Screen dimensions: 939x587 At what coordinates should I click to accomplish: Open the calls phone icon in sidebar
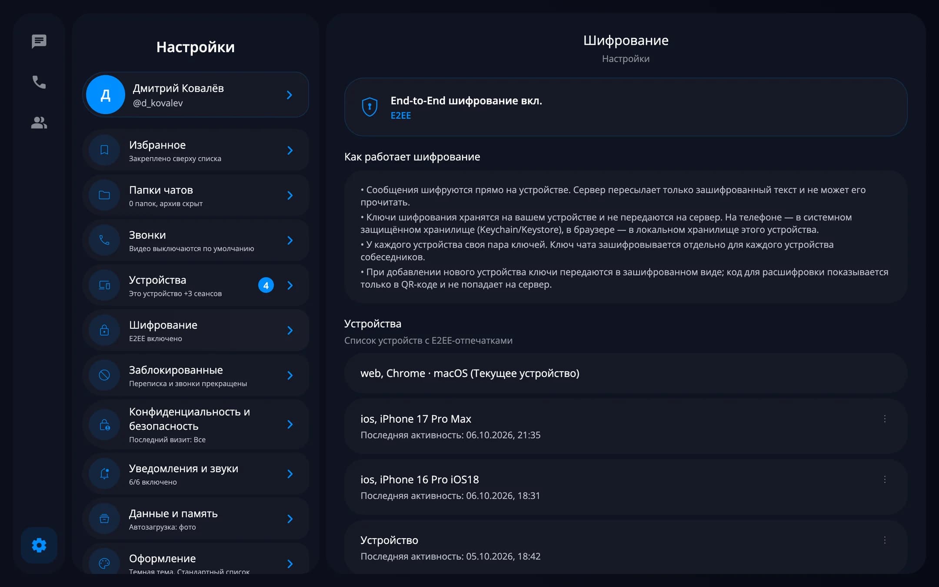[x=39, y=82]
